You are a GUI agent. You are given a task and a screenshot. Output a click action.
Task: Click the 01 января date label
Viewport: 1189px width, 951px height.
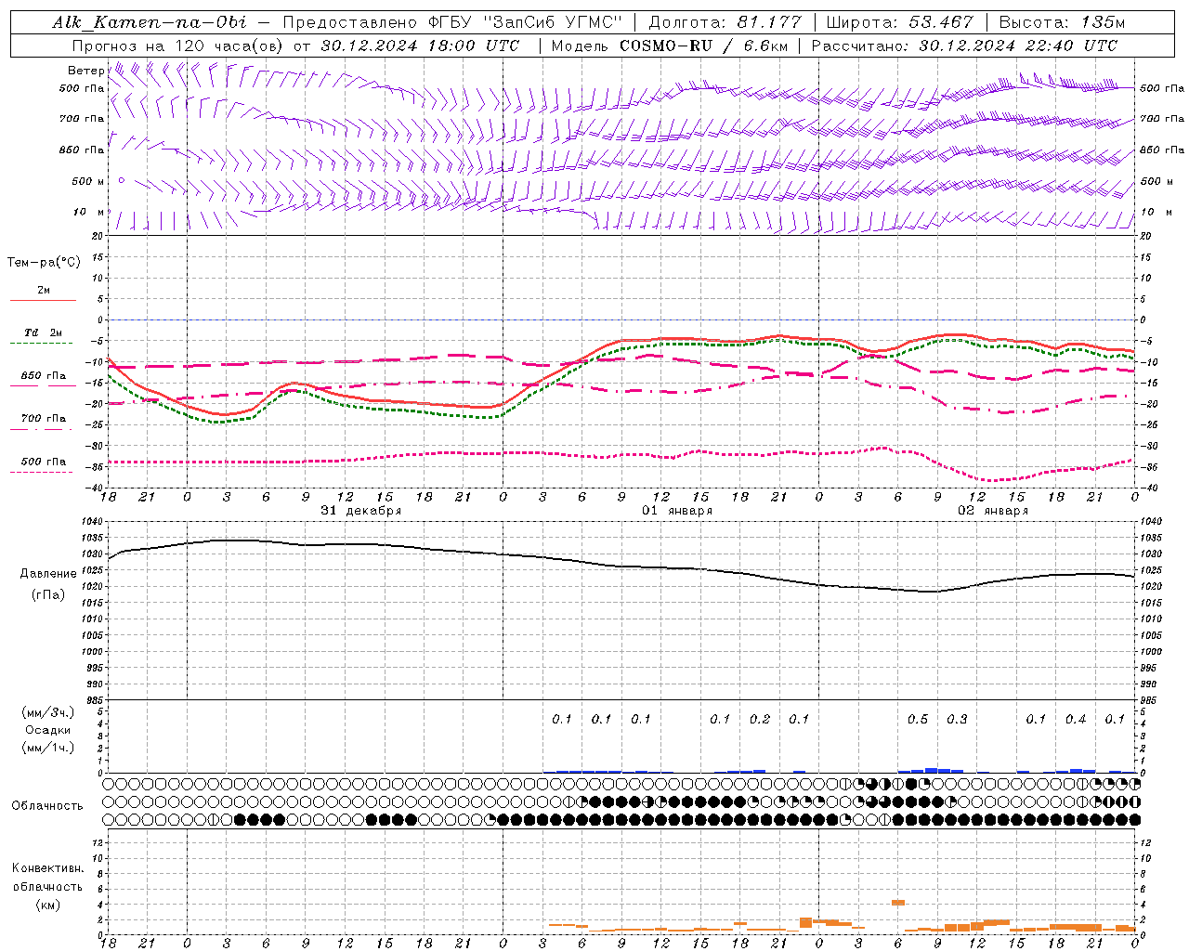point(677,511)
